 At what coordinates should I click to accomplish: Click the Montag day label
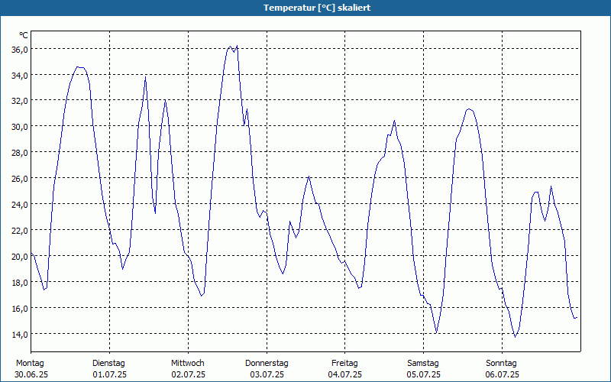point(30,364)
